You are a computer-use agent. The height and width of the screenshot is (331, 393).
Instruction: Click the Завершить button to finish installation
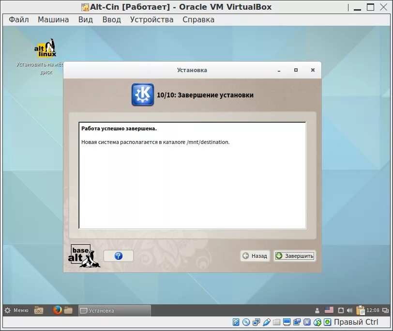[x=294, y=256]
